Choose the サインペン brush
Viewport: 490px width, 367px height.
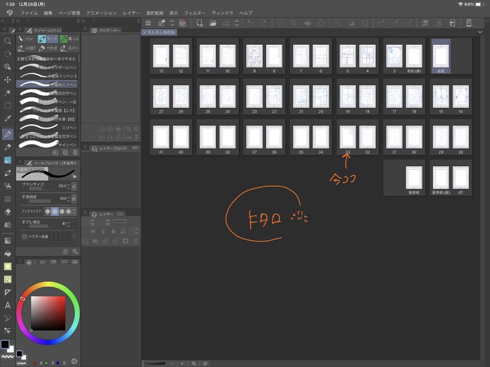pos(47,145)
